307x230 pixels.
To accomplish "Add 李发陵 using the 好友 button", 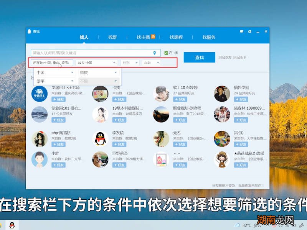I will (x=119, y=145).
